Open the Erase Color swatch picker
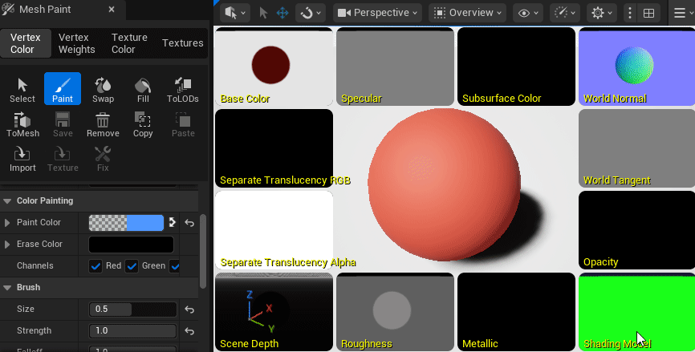Image resolution: width=695 pixels, height=352 pixels. point(131,245)
